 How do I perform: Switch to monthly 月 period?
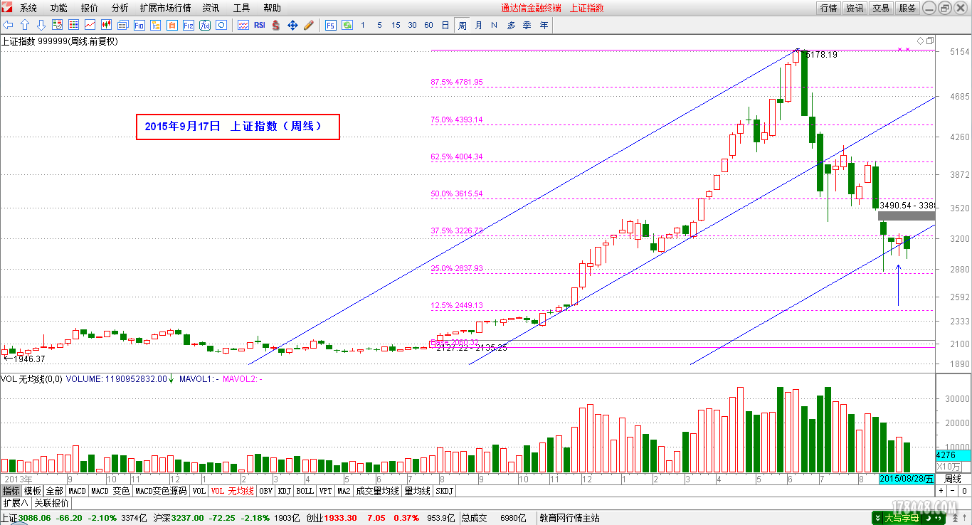[478, 25]
